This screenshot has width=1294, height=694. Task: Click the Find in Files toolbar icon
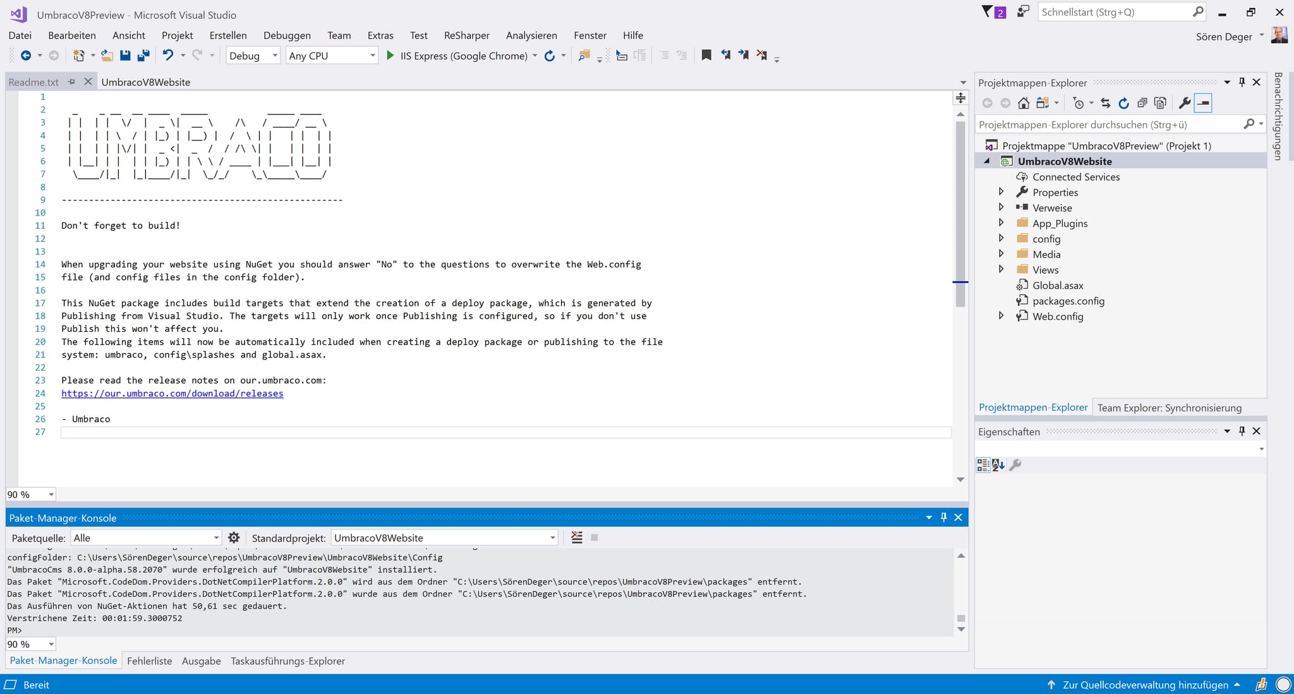pos(584,56)
